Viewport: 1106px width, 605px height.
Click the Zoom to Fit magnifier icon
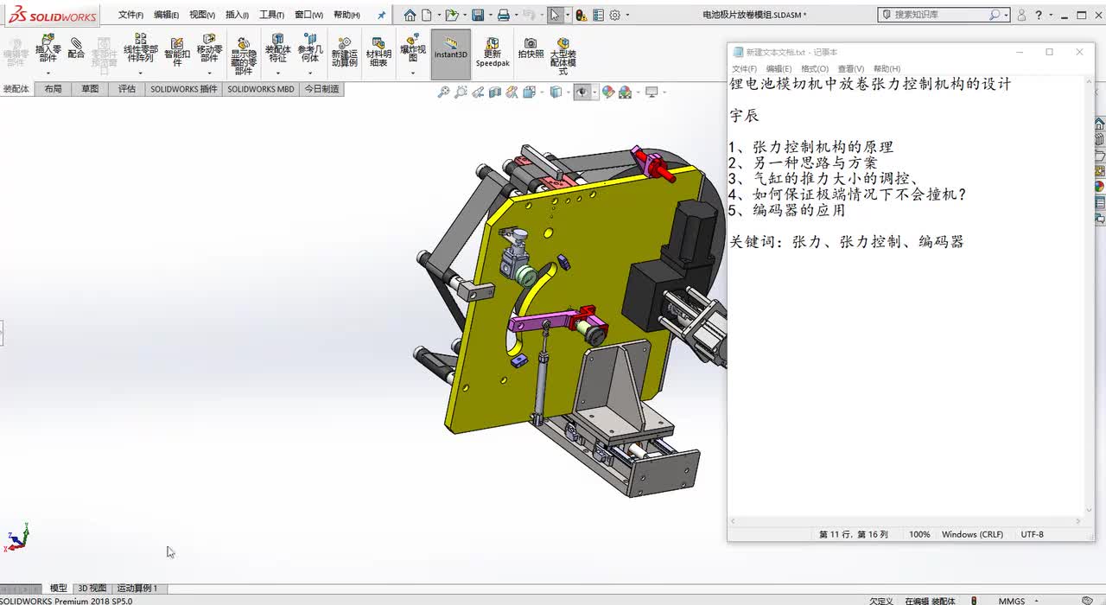443,92
